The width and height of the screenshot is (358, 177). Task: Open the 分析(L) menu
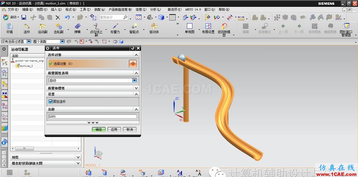click(156, 9)
